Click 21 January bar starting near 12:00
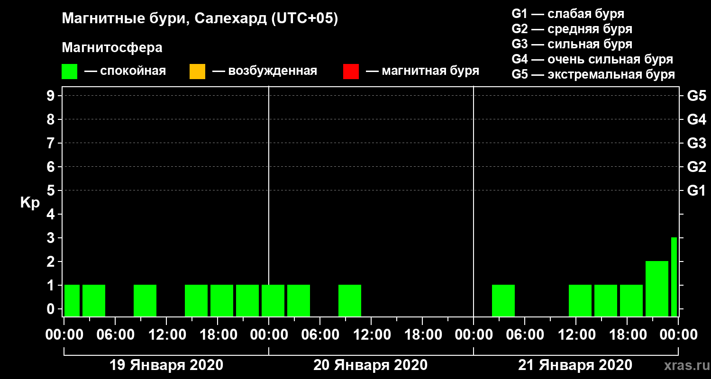 580,300
